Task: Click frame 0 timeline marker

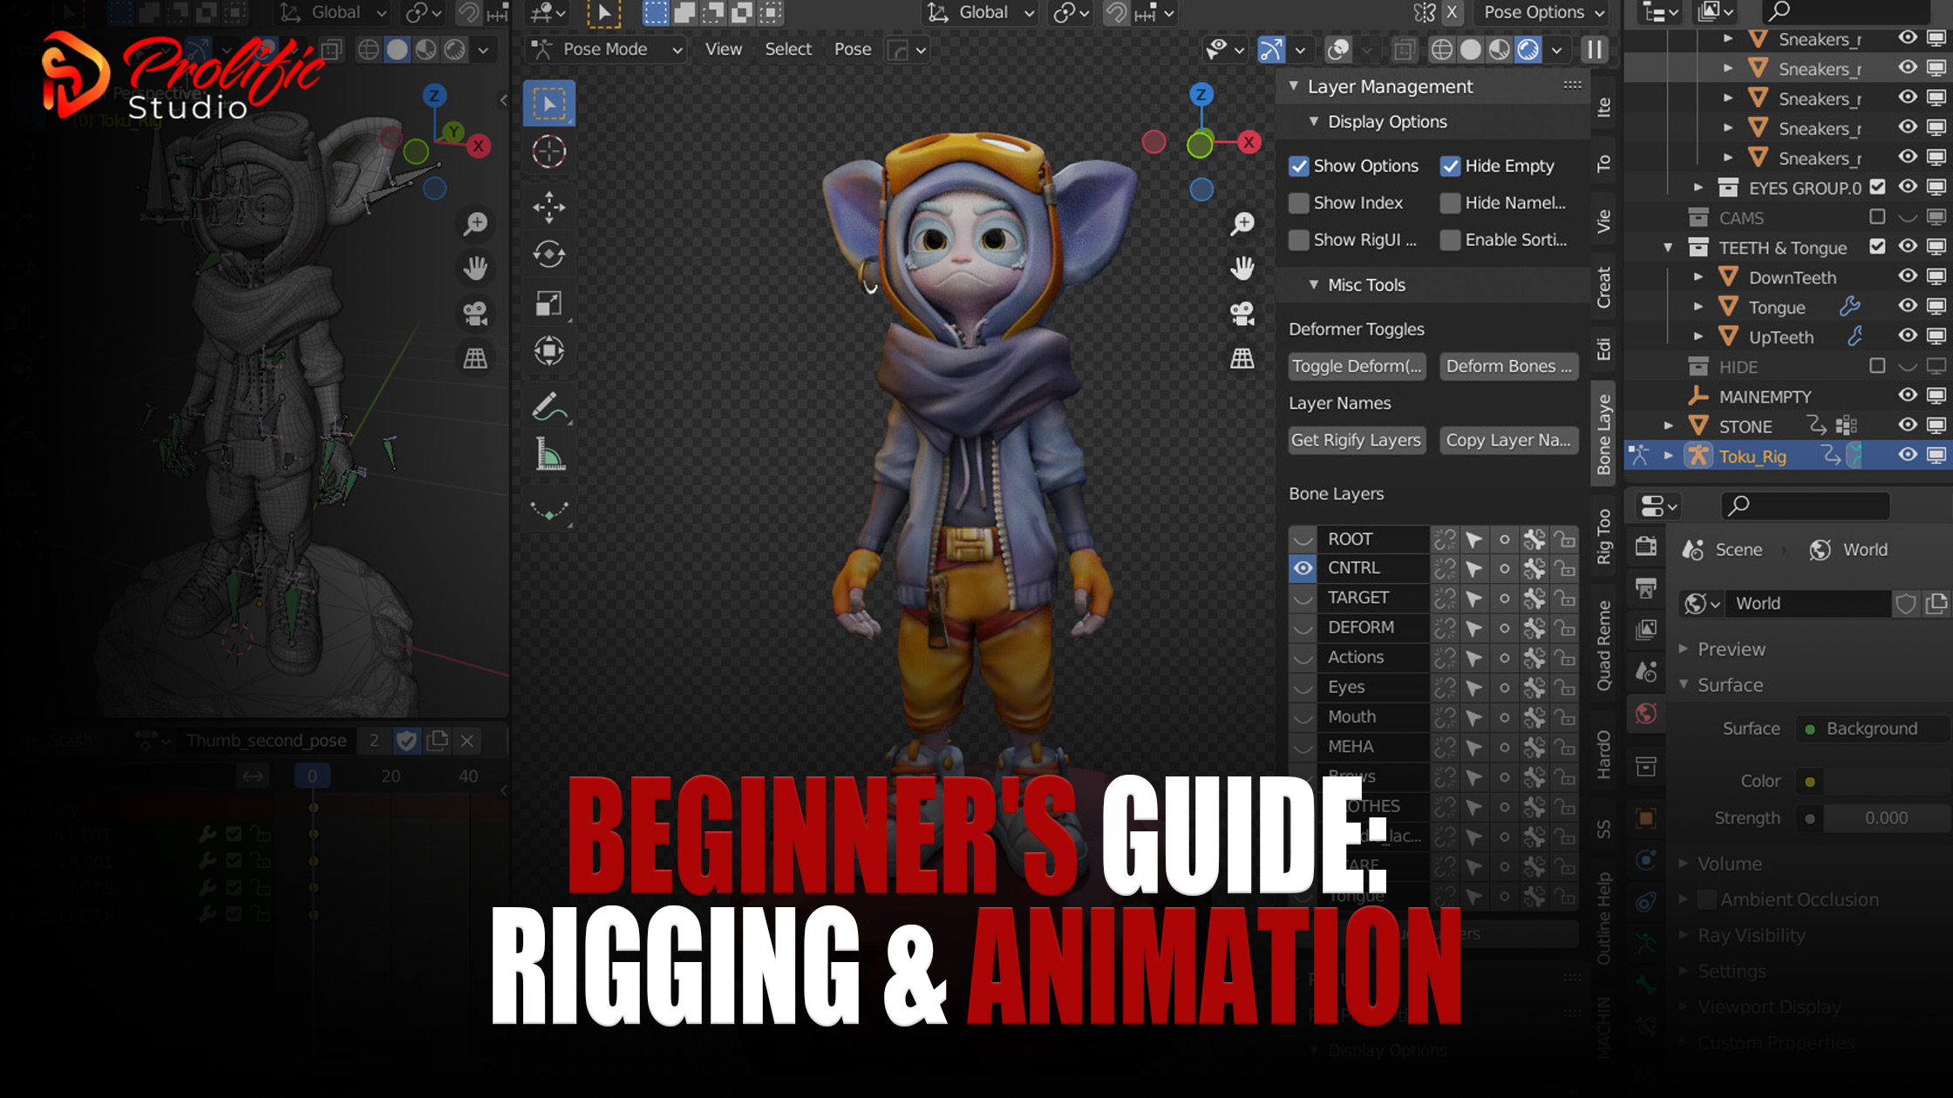Action: [x=312, y=776]
